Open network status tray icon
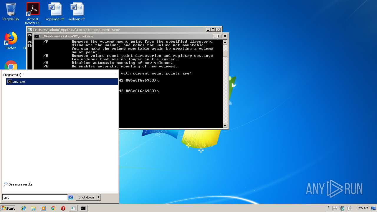Image resolution: width=377 pixels, height=212 pixels. click(x=342, y=208)
